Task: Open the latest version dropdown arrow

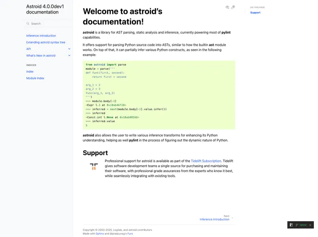Action: (310, 225)
